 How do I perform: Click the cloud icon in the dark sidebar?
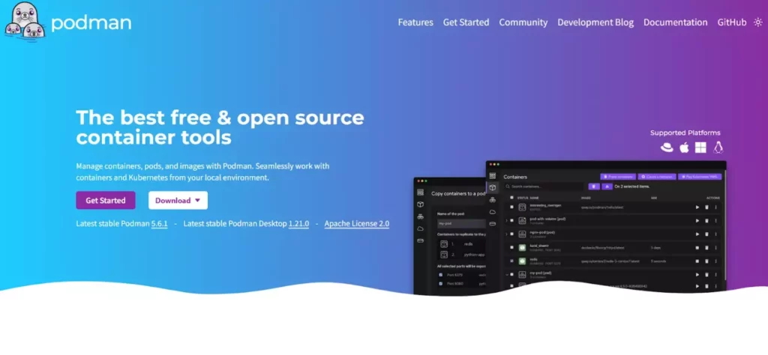coord(492,211)
